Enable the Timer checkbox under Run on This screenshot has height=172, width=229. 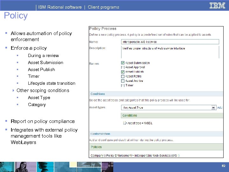(123, 85)
